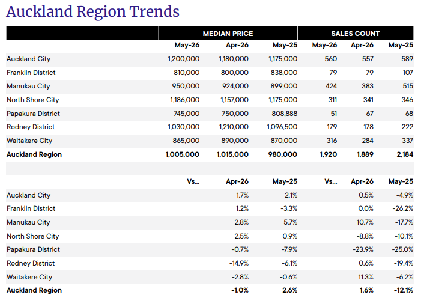Click Auckland City -4.9% sales change

click(x=405, y=195)
